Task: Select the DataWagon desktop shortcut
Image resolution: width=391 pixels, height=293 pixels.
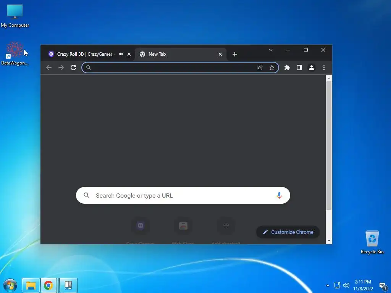Action: tap(15, 53)
